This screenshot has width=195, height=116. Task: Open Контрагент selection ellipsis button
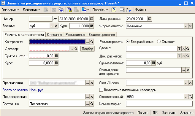[88, 42]
